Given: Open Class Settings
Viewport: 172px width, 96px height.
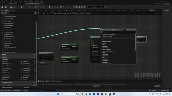Looking at the screenshot, I should tap(53, 7).
